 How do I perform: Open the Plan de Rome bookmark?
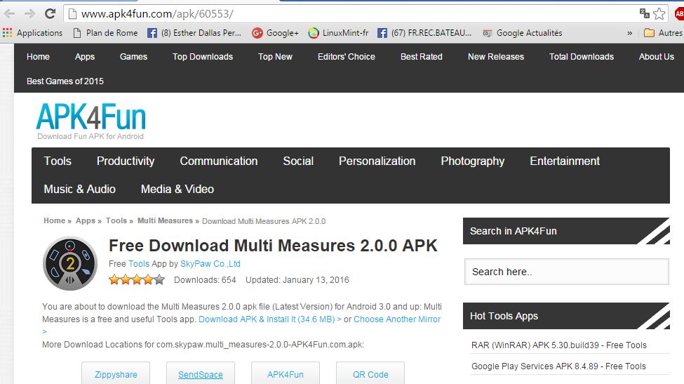105,33
